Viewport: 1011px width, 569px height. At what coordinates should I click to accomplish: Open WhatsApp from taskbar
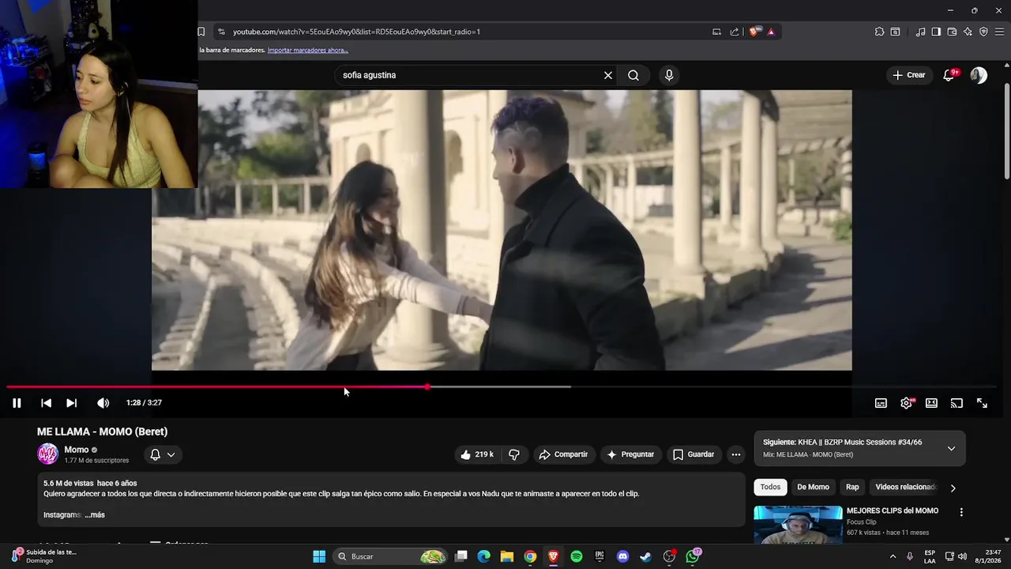coord(693,556)
